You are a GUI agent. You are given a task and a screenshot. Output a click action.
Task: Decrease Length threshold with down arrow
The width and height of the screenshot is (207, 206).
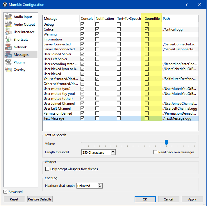point(113,153)
